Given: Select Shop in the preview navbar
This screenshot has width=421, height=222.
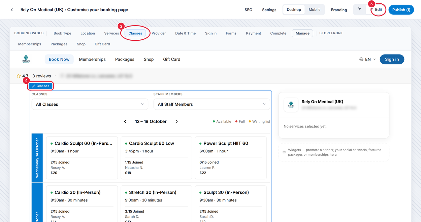Looking at the screenshot, I should (149, 59).
